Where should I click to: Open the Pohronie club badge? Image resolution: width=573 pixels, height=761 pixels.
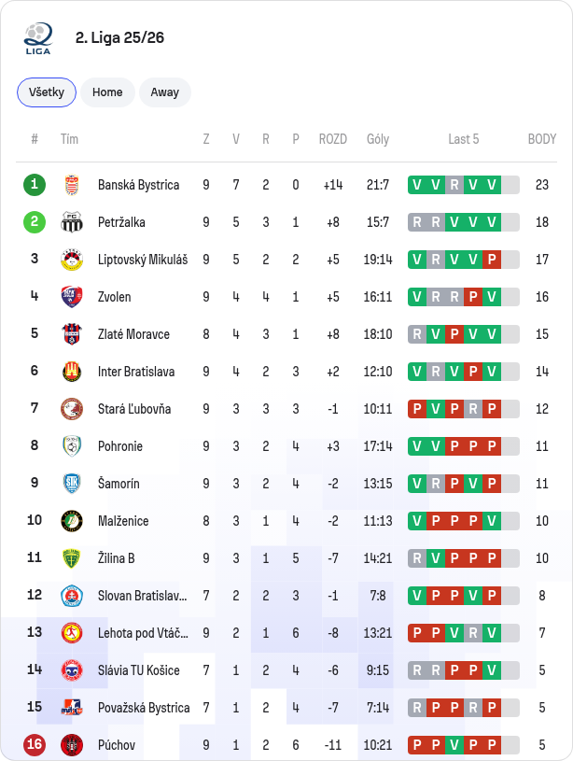[72, 446]
